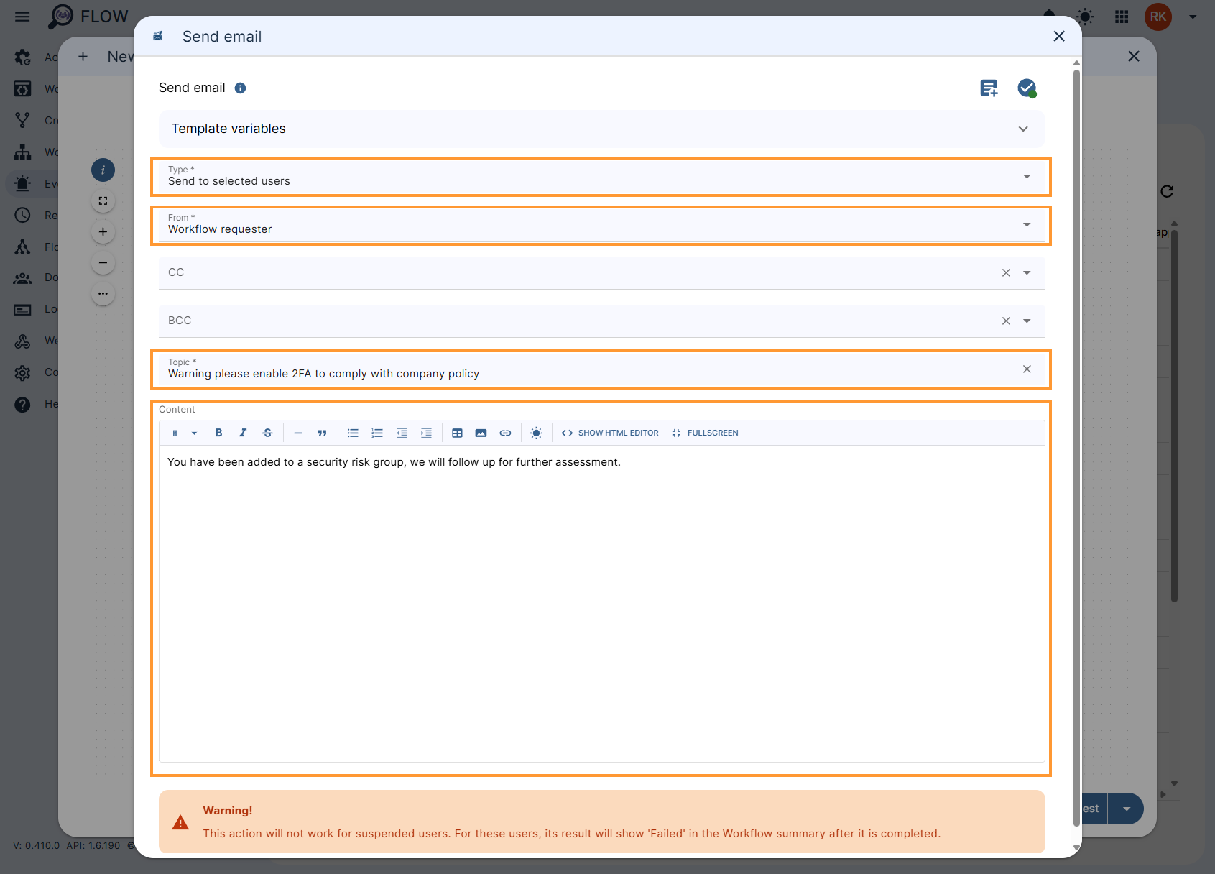Insert a table into the email content
Screen dimensions: 1215x874
pos(458,433)
